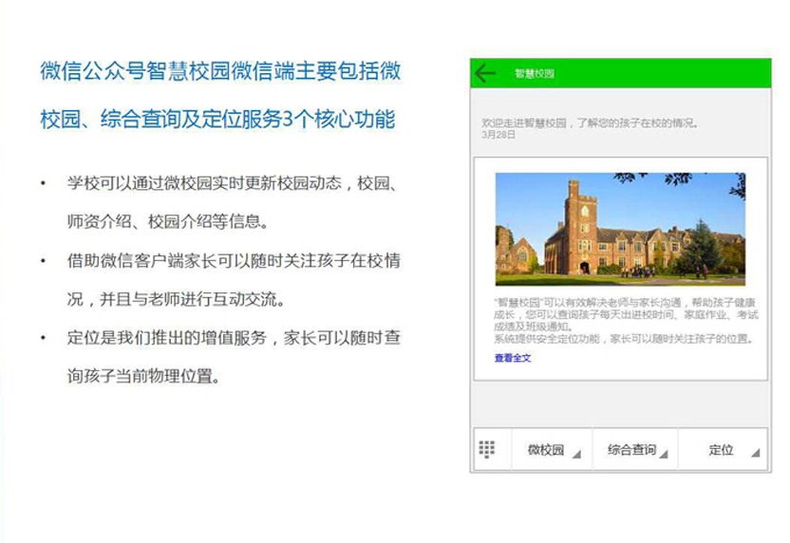Click the 3月28日 date text
The height and width of the screenshot is (543, 790).
pyautogui.click(x=498, y=135)
